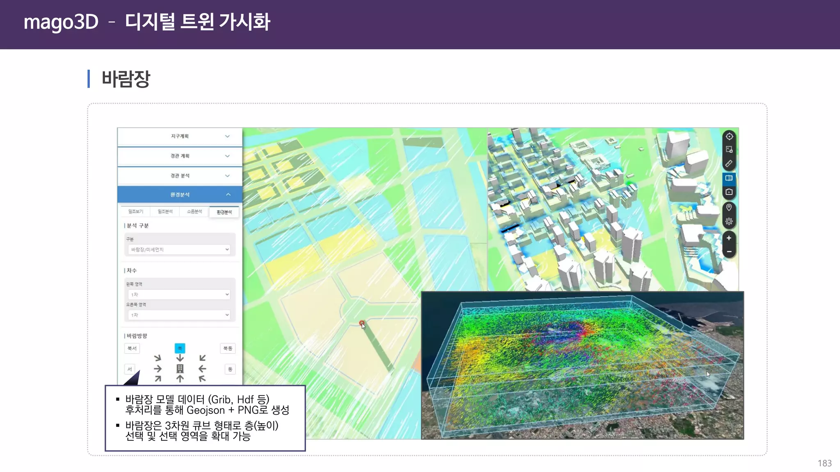Screen dimensions: 840x472
Task: Click the building icon in wind compass
Action: pyautogui.click(x=180, y=369)
